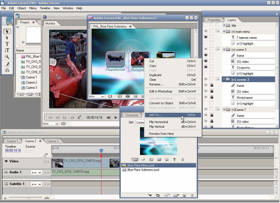The height and width of the screenshot is (203, 280).
Task: Click Convert to Object menu entry
Action: (x=161, y=103)
